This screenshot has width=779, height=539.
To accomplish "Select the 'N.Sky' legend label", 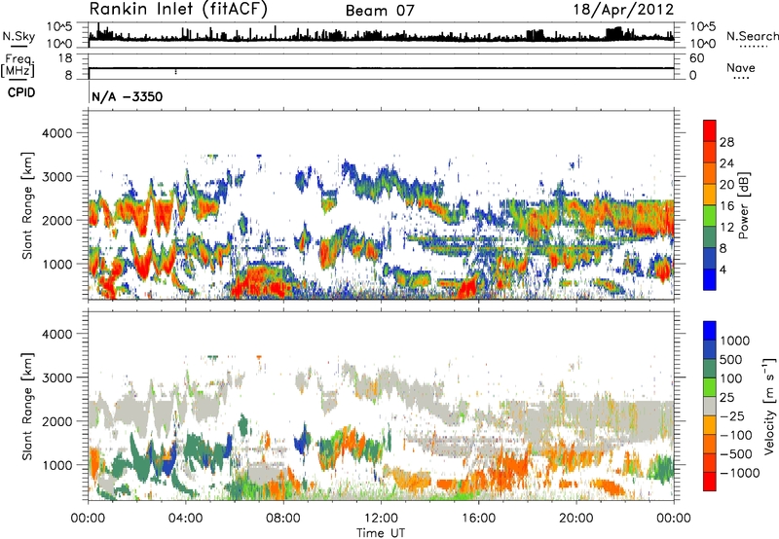I will coord(19,36).
